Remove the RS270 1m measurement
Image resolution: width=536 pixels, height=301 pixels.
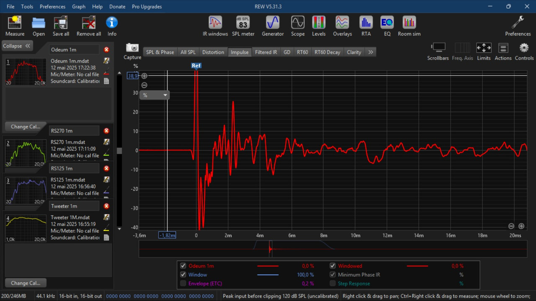point(106,131)
